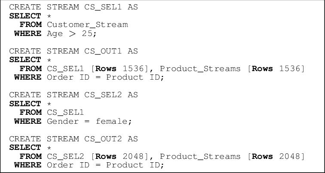Click the WHERE keyword before Age

coord(28,33)
